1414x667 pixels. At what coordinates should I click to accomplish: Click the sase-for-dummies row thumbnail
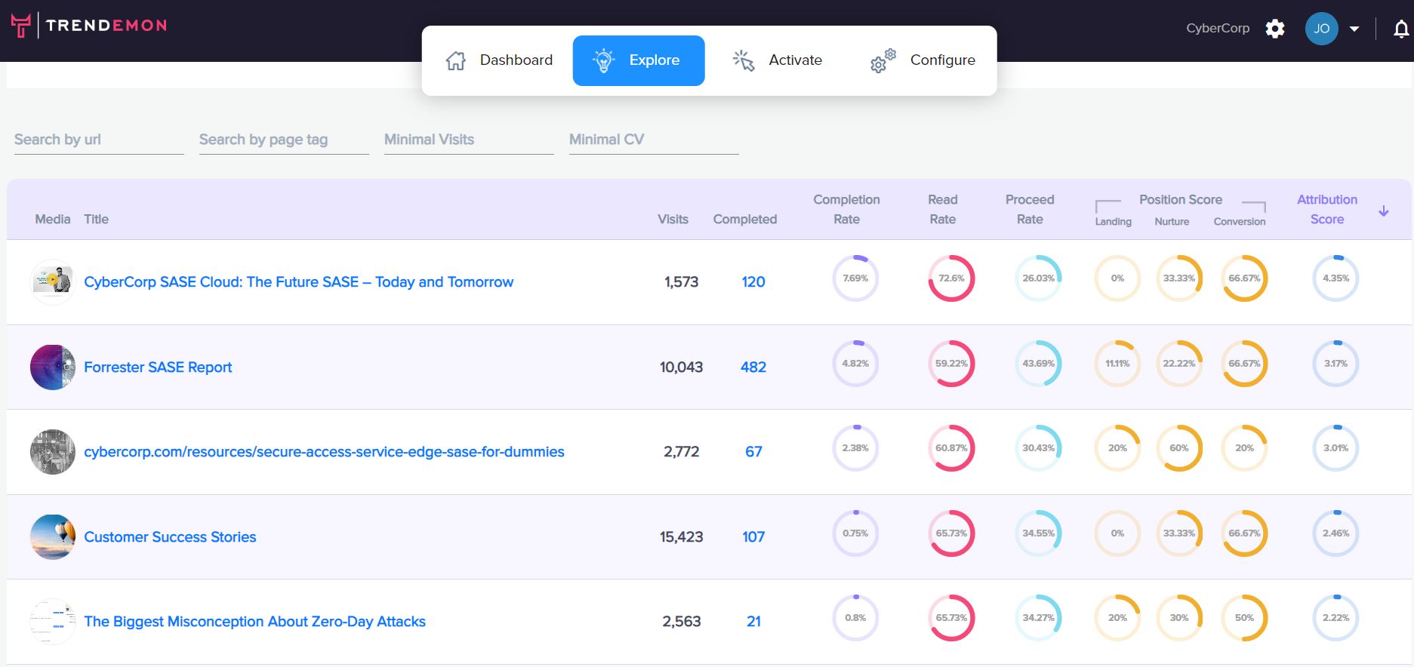(53, 451)
